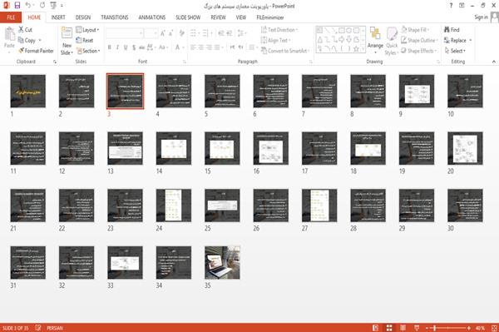Open PowerPoint Help question mark
The width and height of the screenshot is (499, 332).
451,6
